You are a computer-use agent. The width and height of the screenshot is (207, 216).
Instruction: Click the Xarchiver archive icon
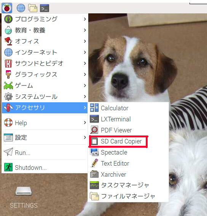pos(94,174)
